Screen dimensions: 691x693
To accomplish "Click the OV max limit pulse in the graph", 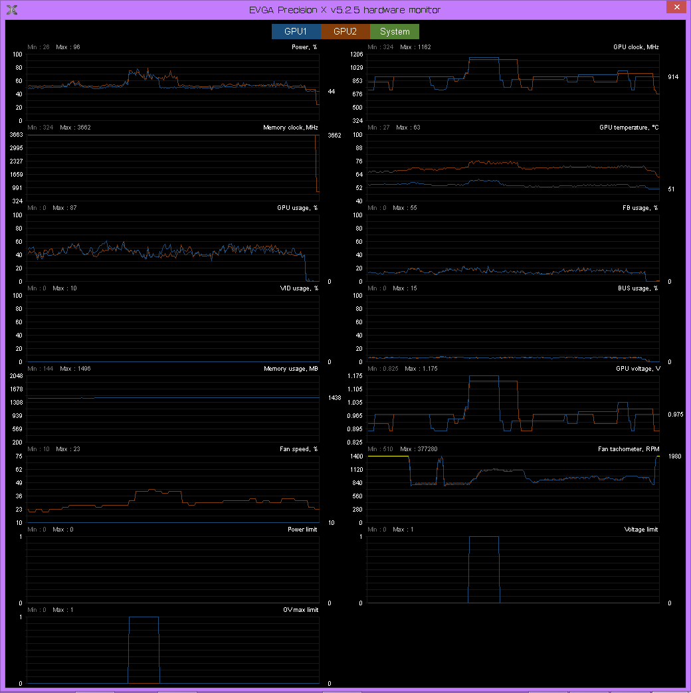I will coord(144,650).
